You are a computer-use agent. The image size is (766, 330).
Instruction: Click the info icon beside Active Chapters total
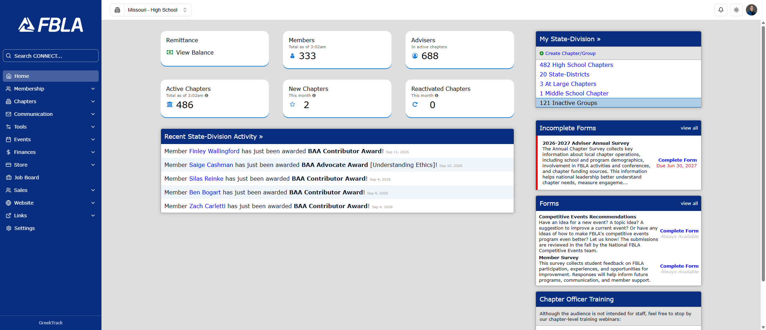[x=206, y=95]
